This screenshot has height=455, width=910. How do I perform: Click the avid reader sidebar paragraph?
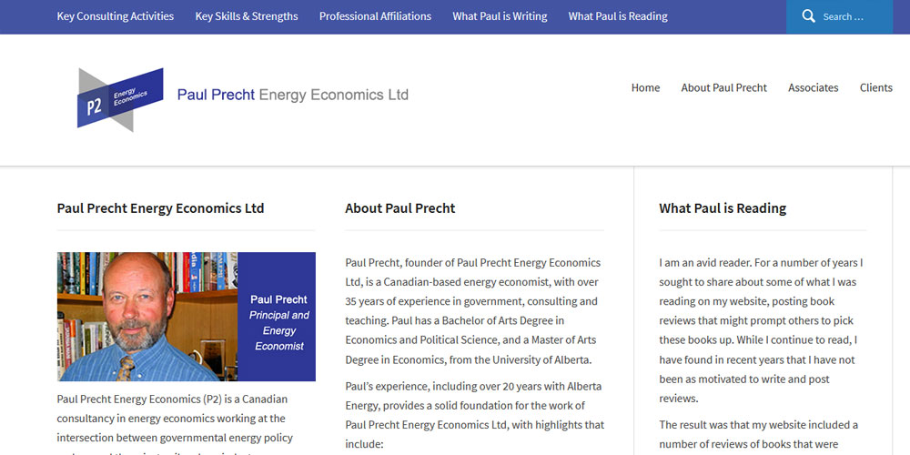point(762,330)
